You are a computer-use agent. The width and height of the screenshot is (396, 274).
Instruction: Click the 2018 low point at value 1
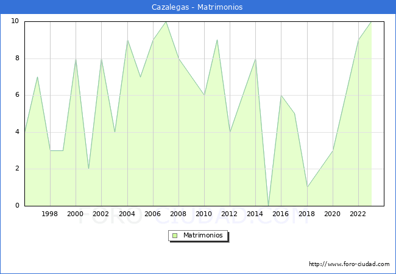click(306, 187)
